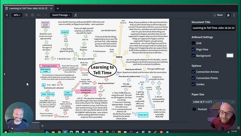
Task: Select the crowd x3 cyan box
Action: point(65,32)
